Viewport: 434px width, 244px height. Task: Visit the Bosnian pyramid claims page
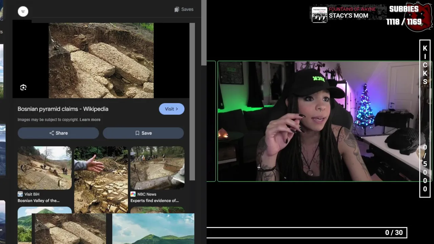click(172, 109)
